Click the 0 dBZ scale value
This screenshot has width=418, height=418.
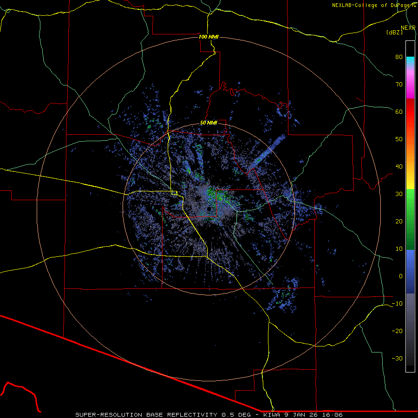[401, 276]
